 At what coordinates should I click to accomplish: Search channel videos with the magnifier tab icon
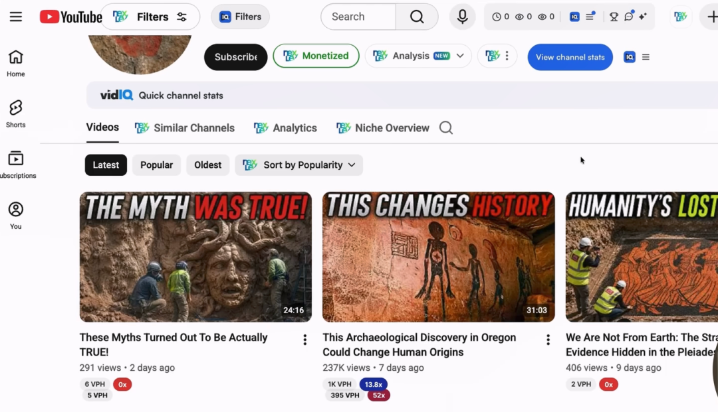click(x=446, y=128)
